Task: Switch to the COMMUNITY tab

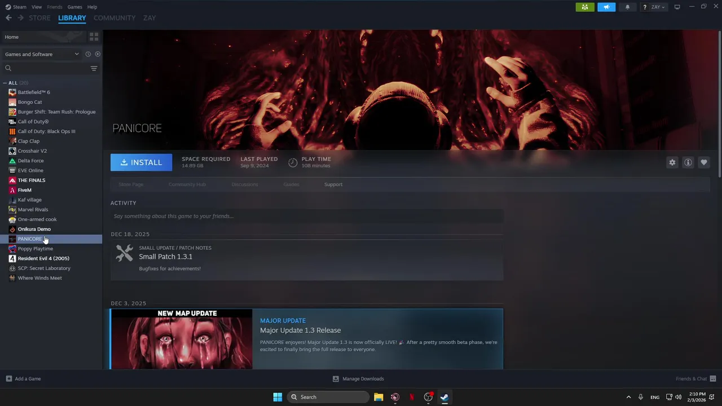Action: pos(115,18)
